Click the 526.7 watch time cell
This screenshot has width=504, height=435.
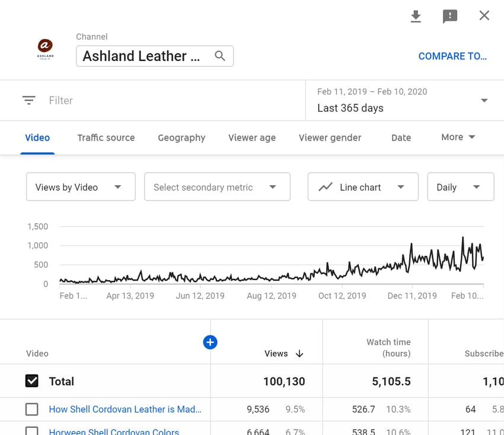pos(363,409)
